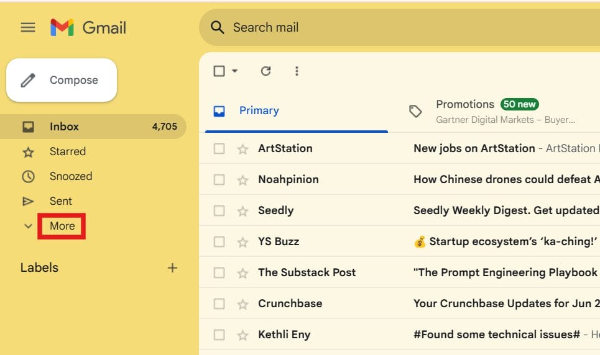Select the Noahpinion email checkbox
The width and height of the screenshot is (600, 355).
click(219, 179)
